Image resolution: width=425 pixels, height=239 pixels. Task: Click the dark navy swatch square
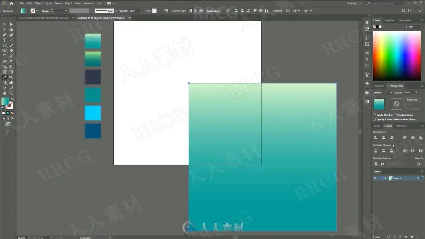pos(93,77)
